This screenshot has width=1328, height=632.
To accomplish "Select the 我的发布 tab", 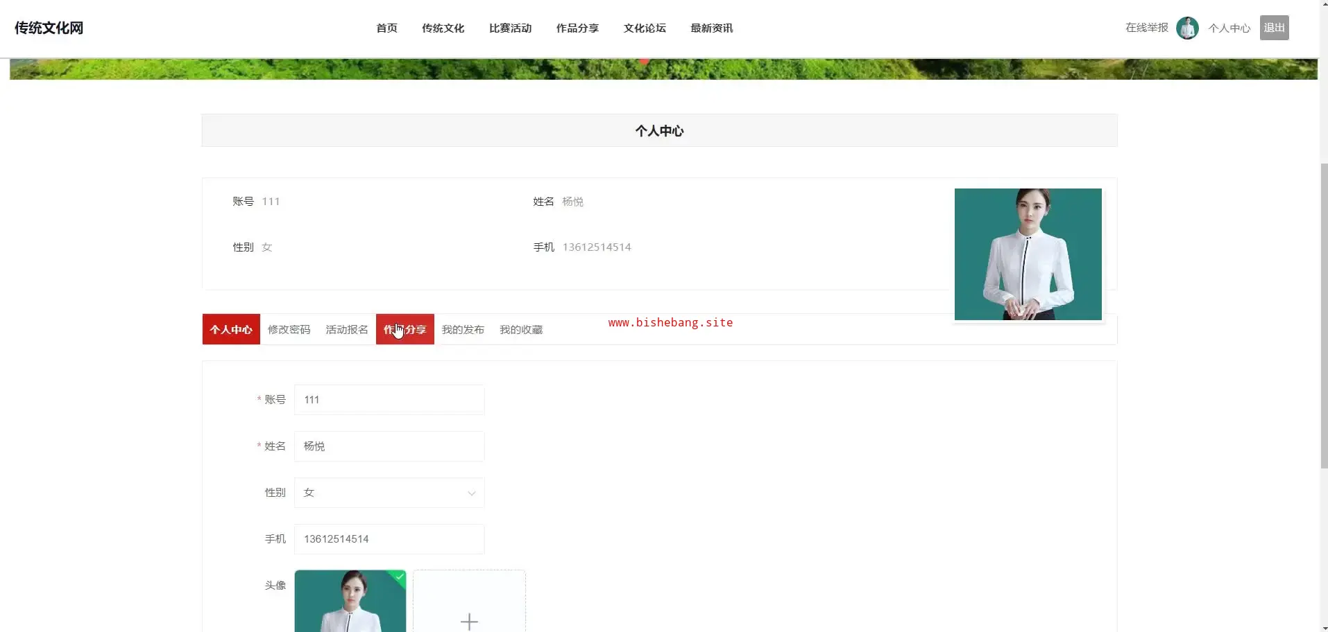I will click(463, 329).
